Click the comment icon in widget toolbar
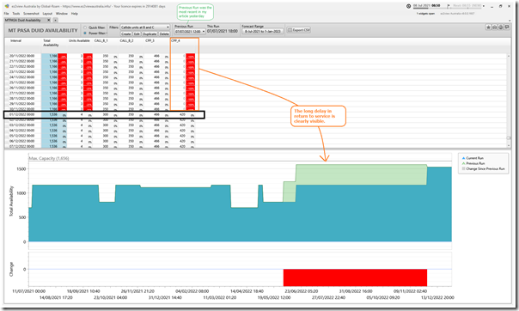This screenshot has width=519, height=311. (x=507, y=27)
